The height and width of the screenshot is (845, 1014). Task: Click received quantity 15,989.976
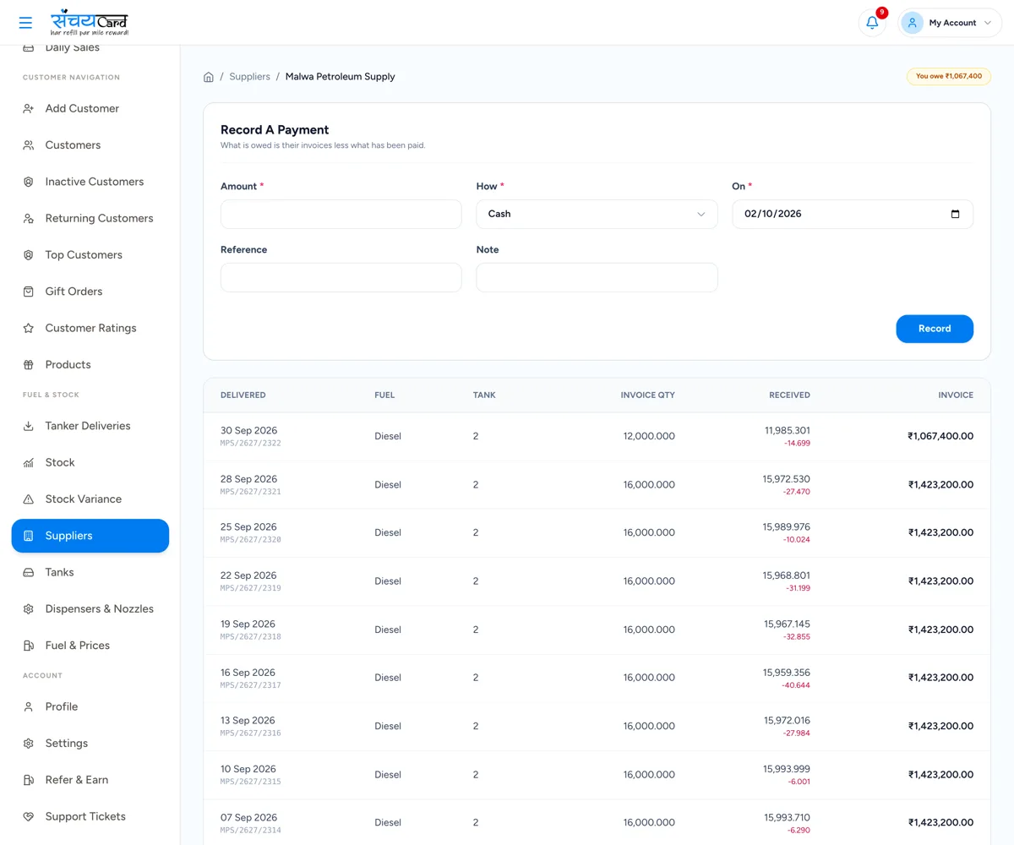(x=787, y=527)
